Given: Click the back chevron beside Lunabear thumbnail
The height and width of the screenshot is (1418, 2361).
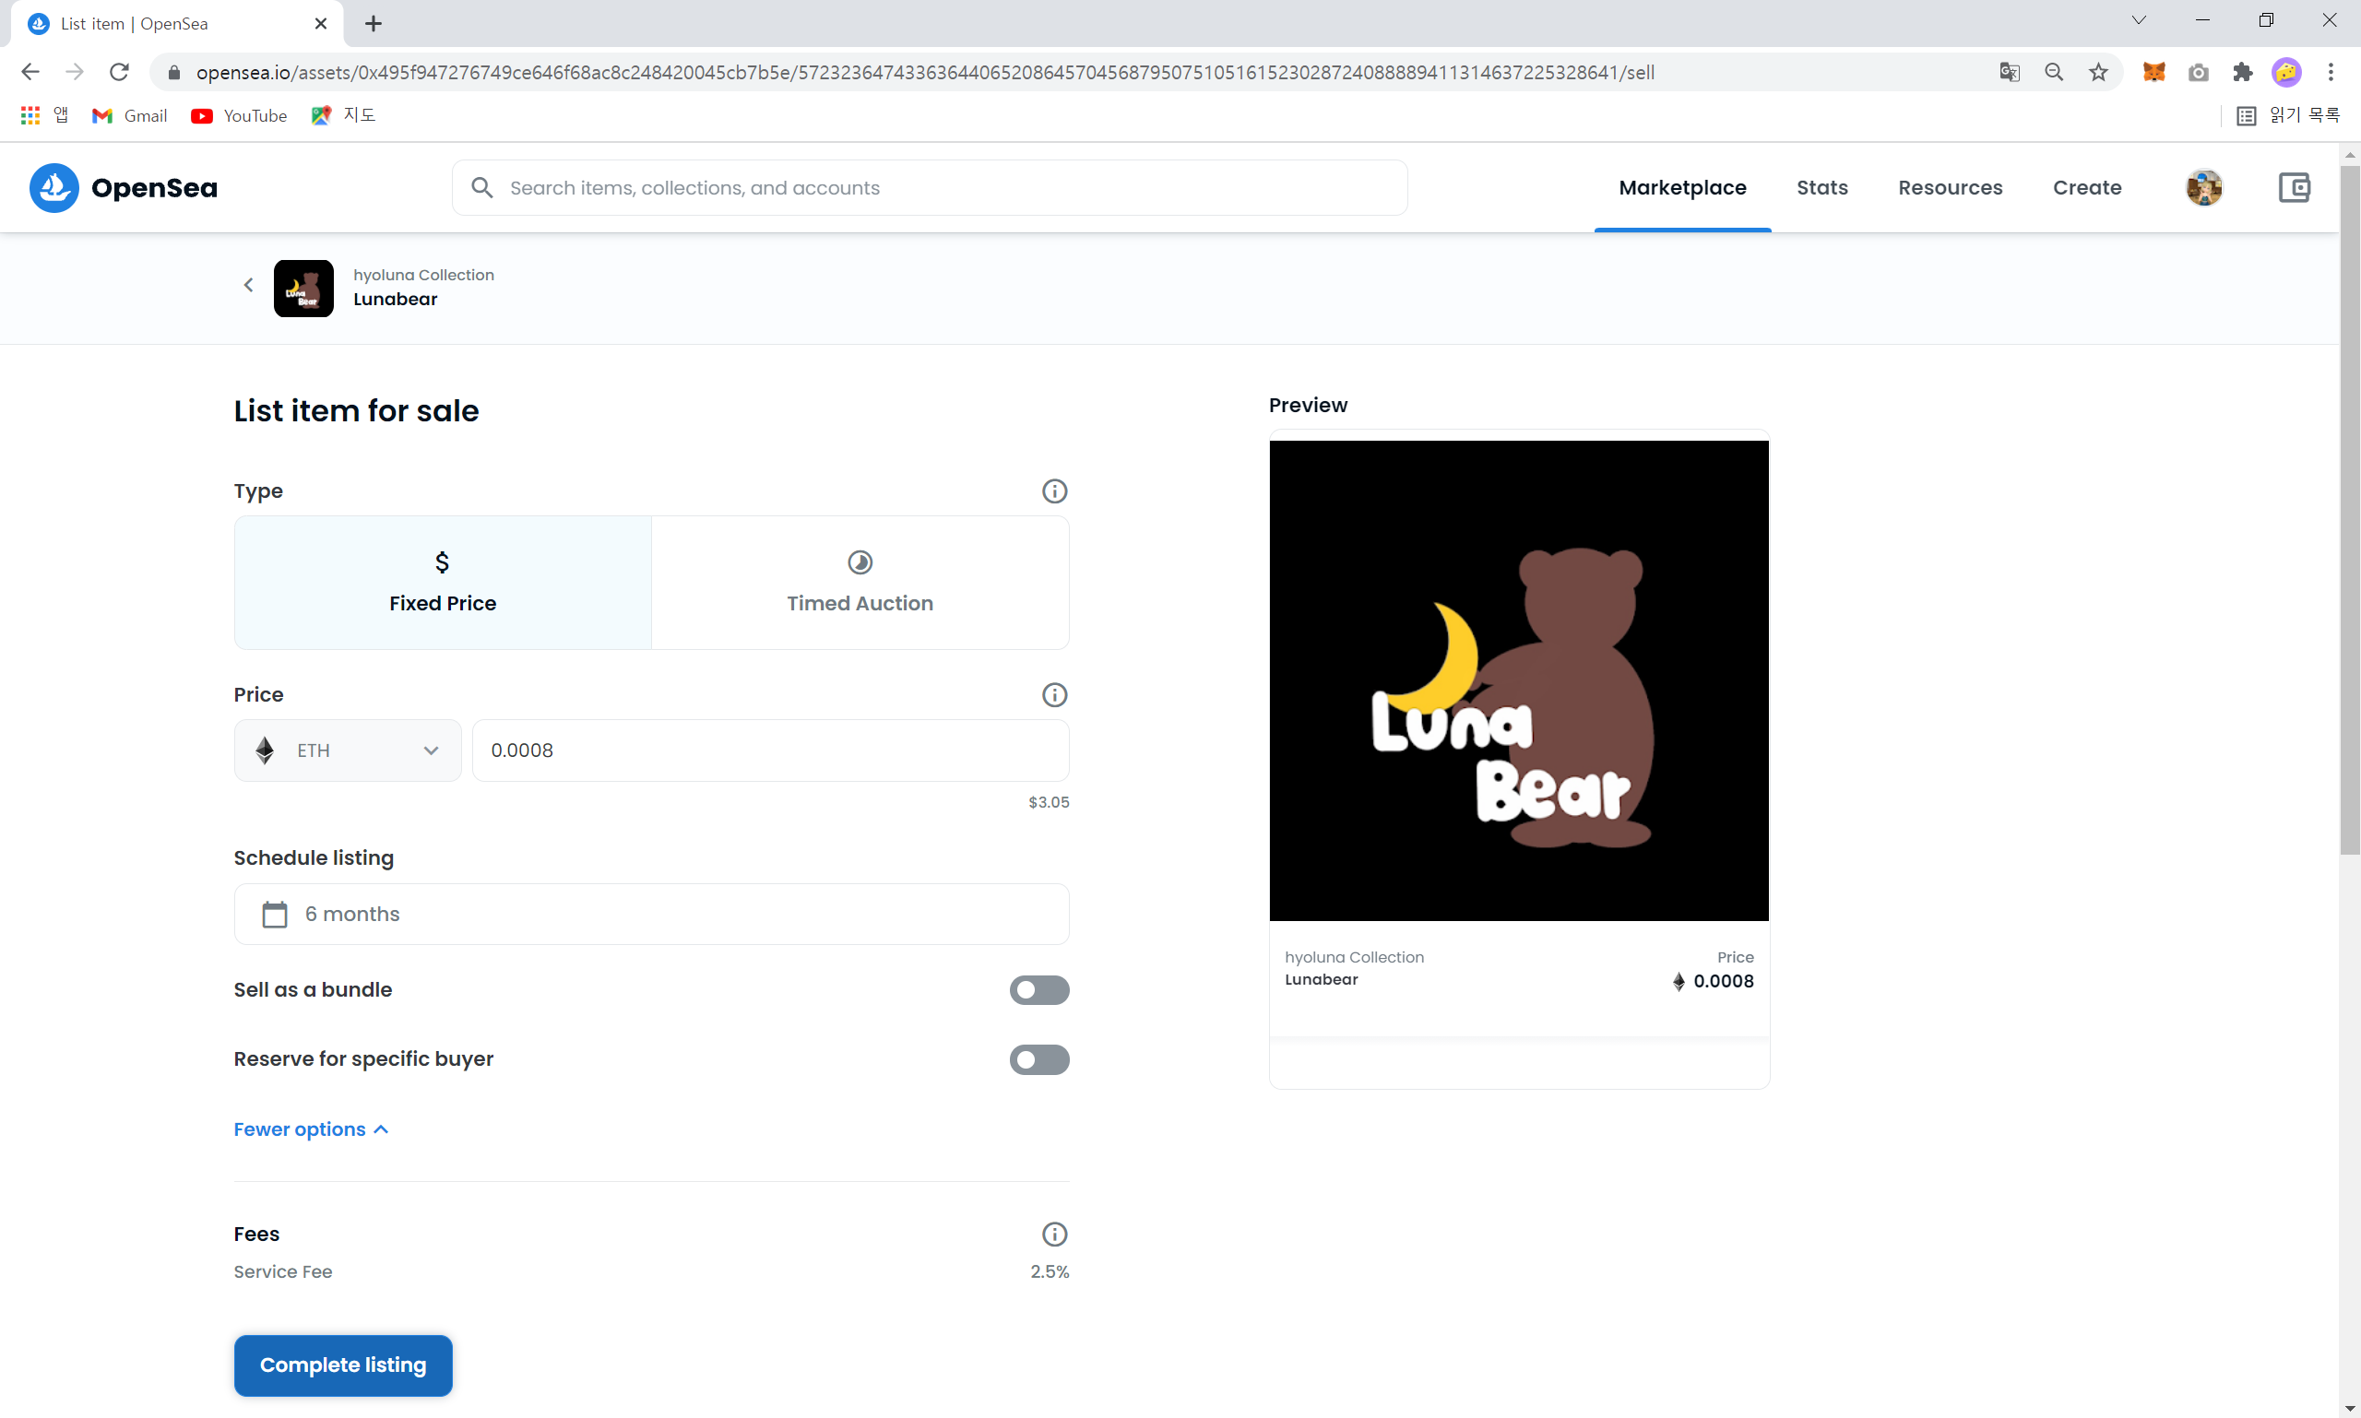Looking at the screenshot, I should point(248,285).
